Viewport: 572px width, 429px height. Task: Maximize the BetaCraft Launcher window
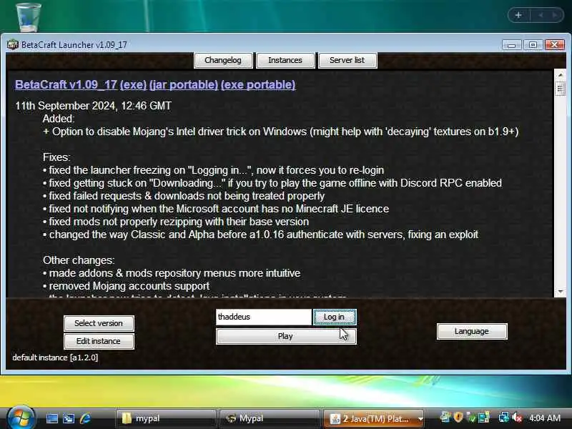click(533, 45)
